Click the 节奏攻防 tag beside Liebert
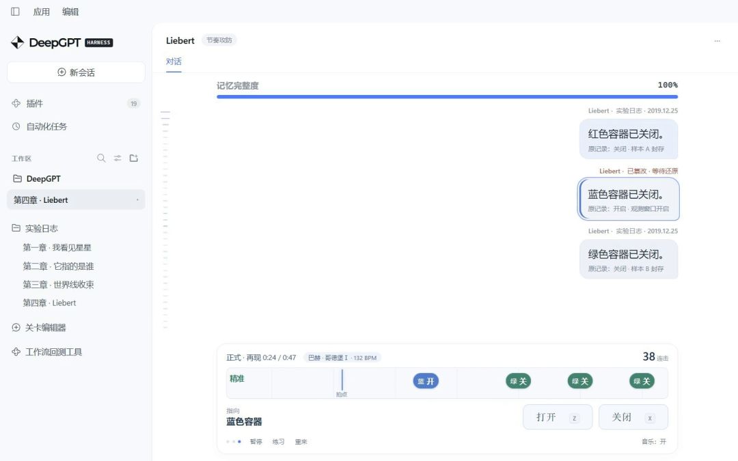 click(x=219, y=40)
